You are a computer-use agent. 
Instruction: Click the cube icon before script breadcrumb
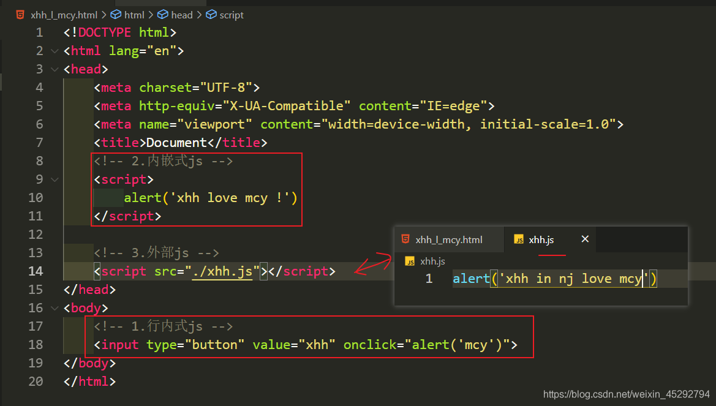[x=211, y=15]
